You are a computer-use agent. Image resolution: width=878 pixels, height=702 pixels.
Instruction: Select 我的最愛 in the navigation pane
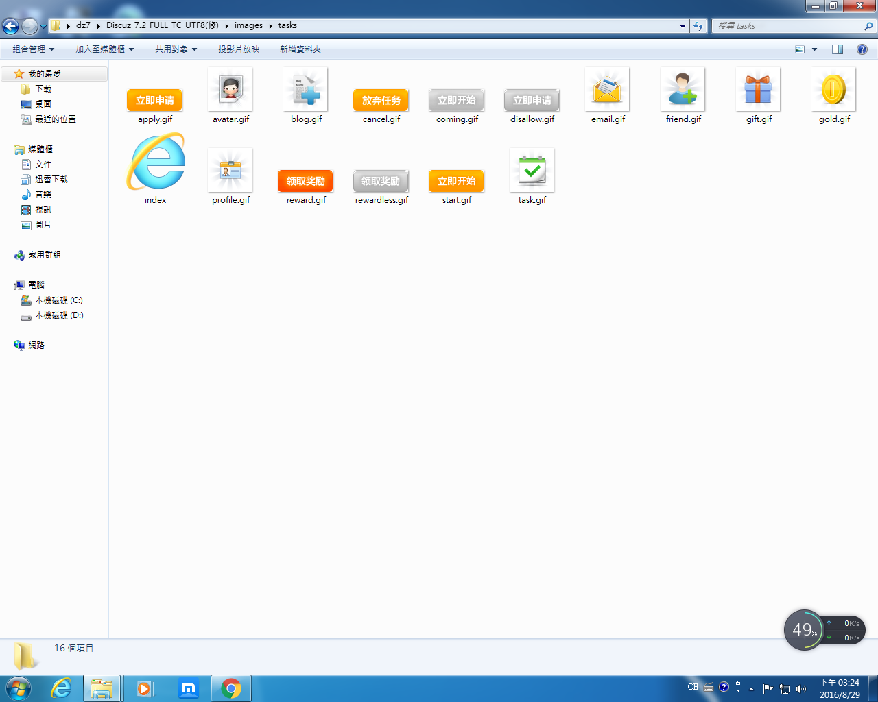44,74
